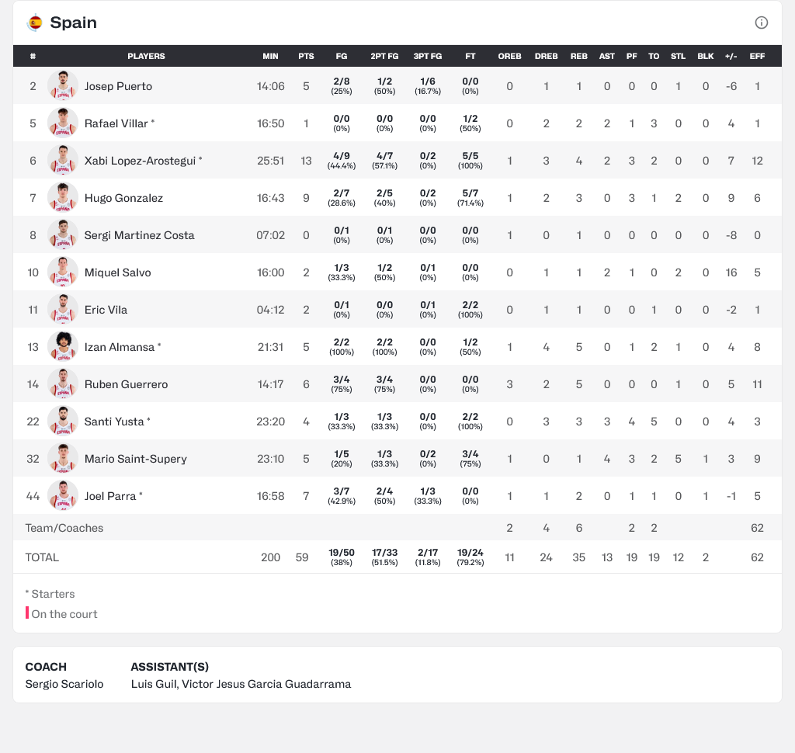Screen dimensions: 795x753
Task: Click the Spain flag icon
Action: click(x=35, y=23)
